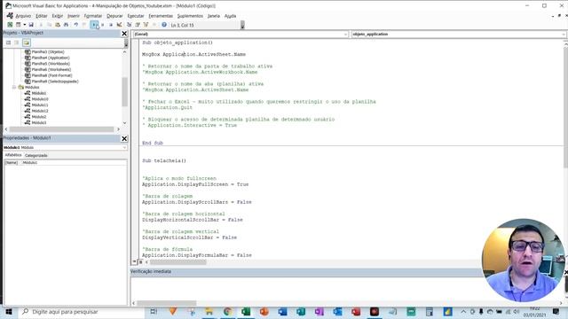The width and height of the screenshot is (568, 319).
Task: Open the Exibir menu
Action: pyautogui.click(x=57, y=16)
